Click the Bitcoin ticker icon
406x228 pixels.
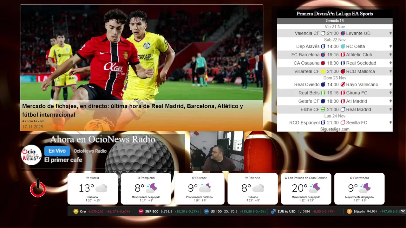(349, 212)
